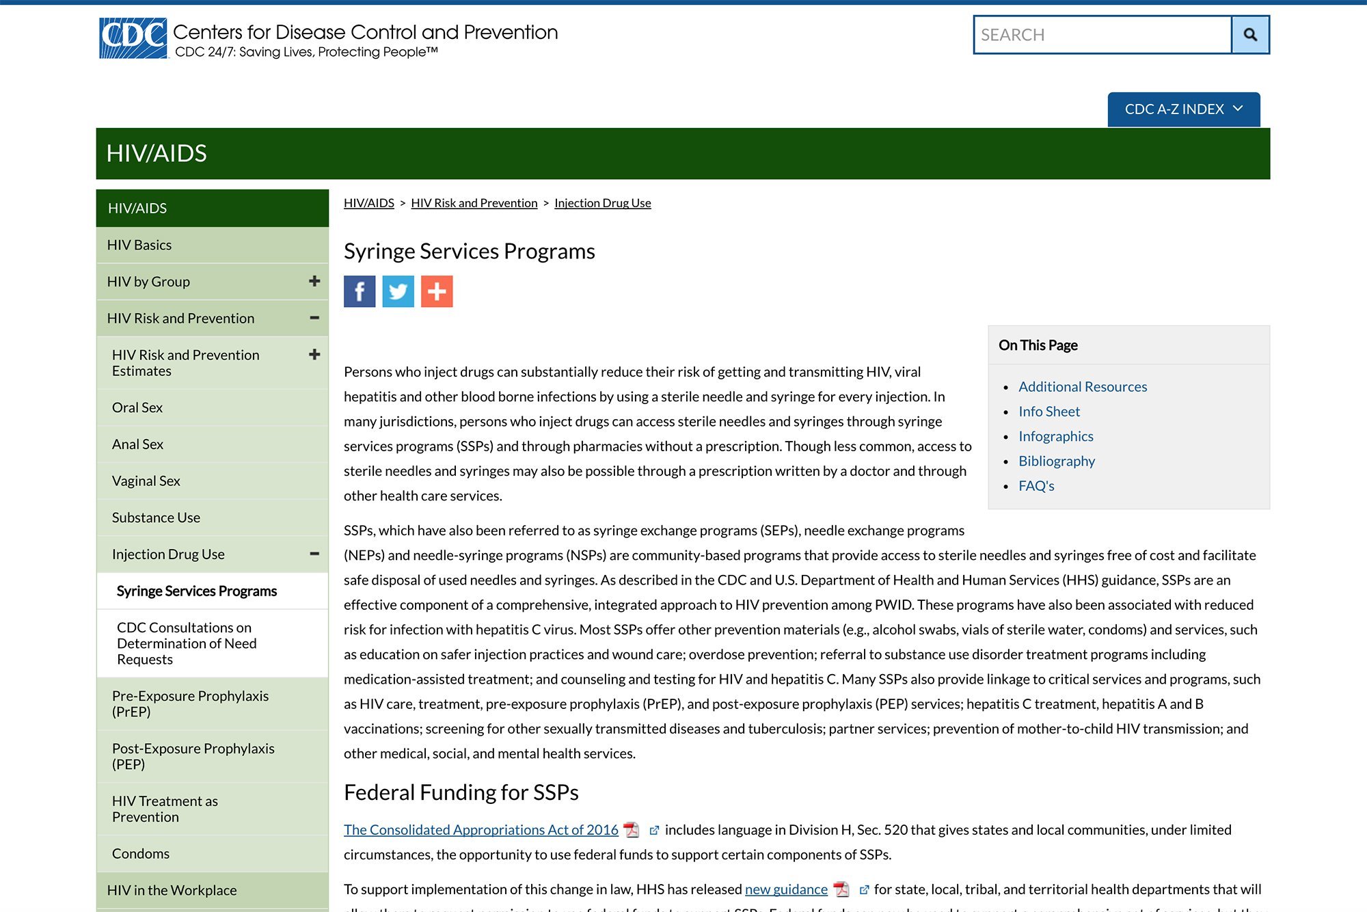
Task: Open Anal Sex sidebar page
Action: tap(213, 444)
